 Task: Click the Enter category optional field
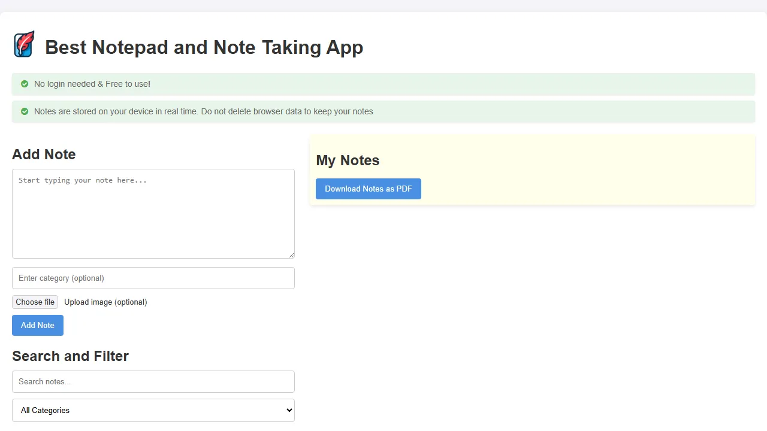click(x=153, y=278)
